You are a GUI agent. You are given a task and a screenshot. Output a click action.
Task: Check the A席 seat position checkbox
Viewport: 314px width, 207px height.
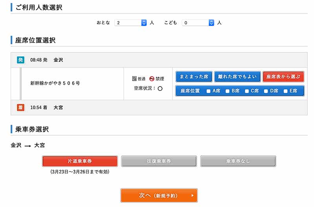(x=208, y=91)
